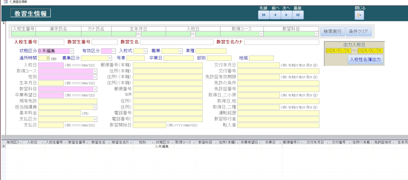Click 免許証番号 input field

278,89
